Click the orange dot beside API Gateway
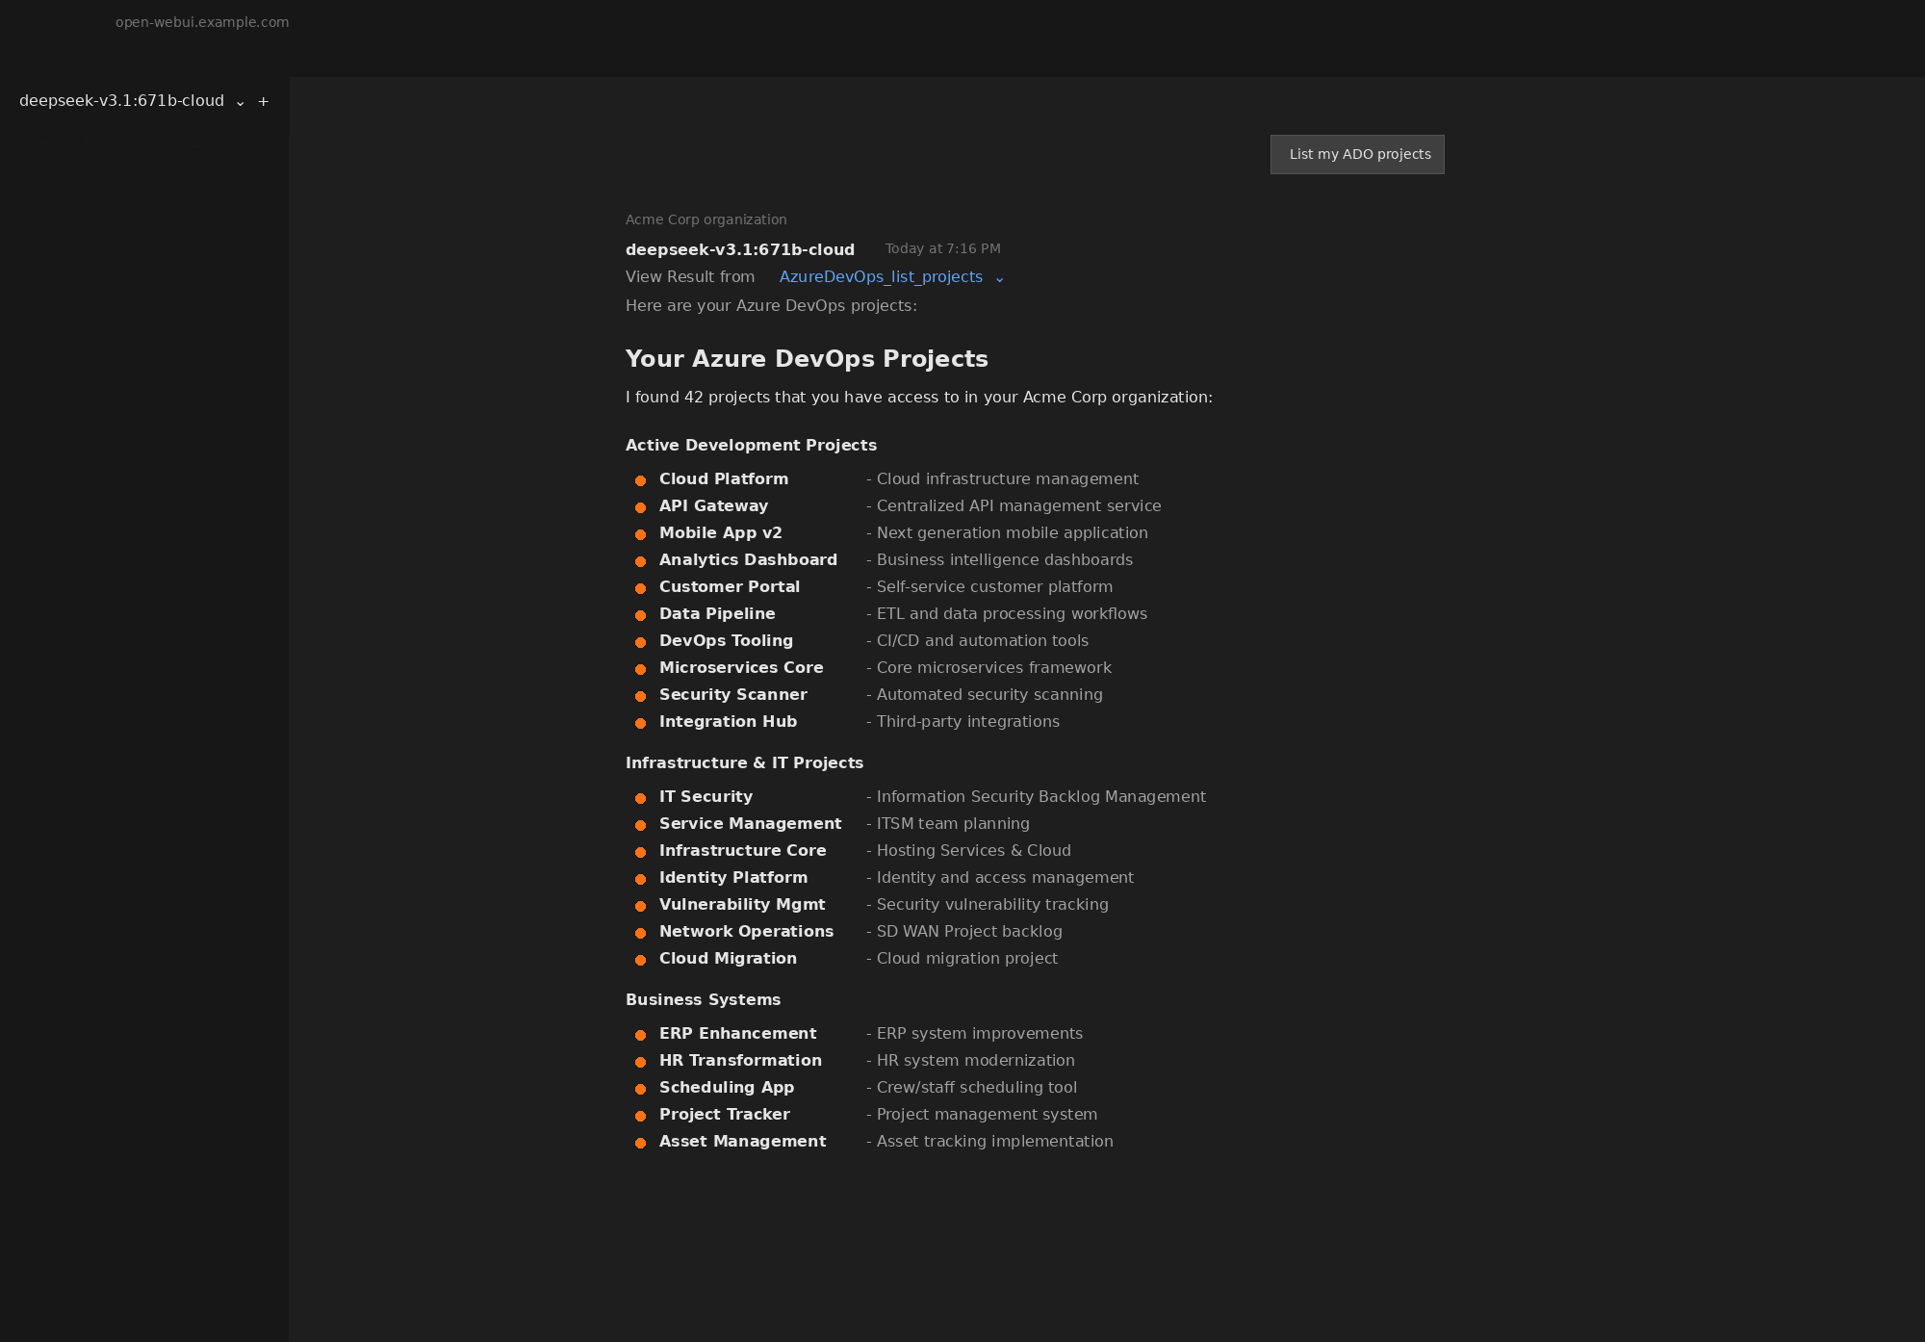Viewport: 1925px width, 1342px height. (x=641, y=506)
